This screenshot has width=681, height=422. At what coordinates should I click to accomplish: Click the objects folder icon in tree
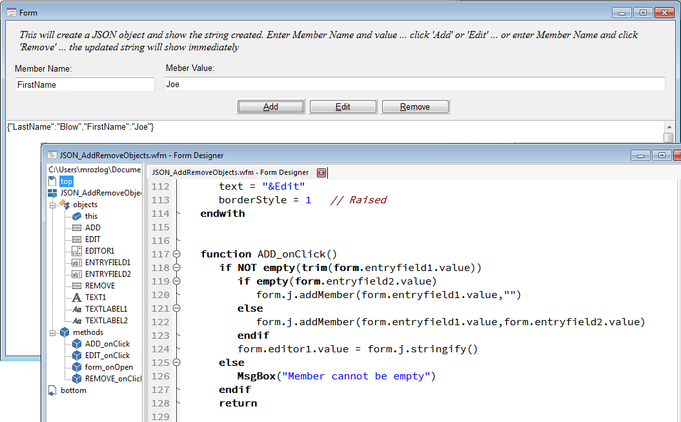tap(65, 204)
